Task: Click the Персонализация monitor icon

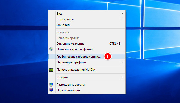Action: (51, 90)
